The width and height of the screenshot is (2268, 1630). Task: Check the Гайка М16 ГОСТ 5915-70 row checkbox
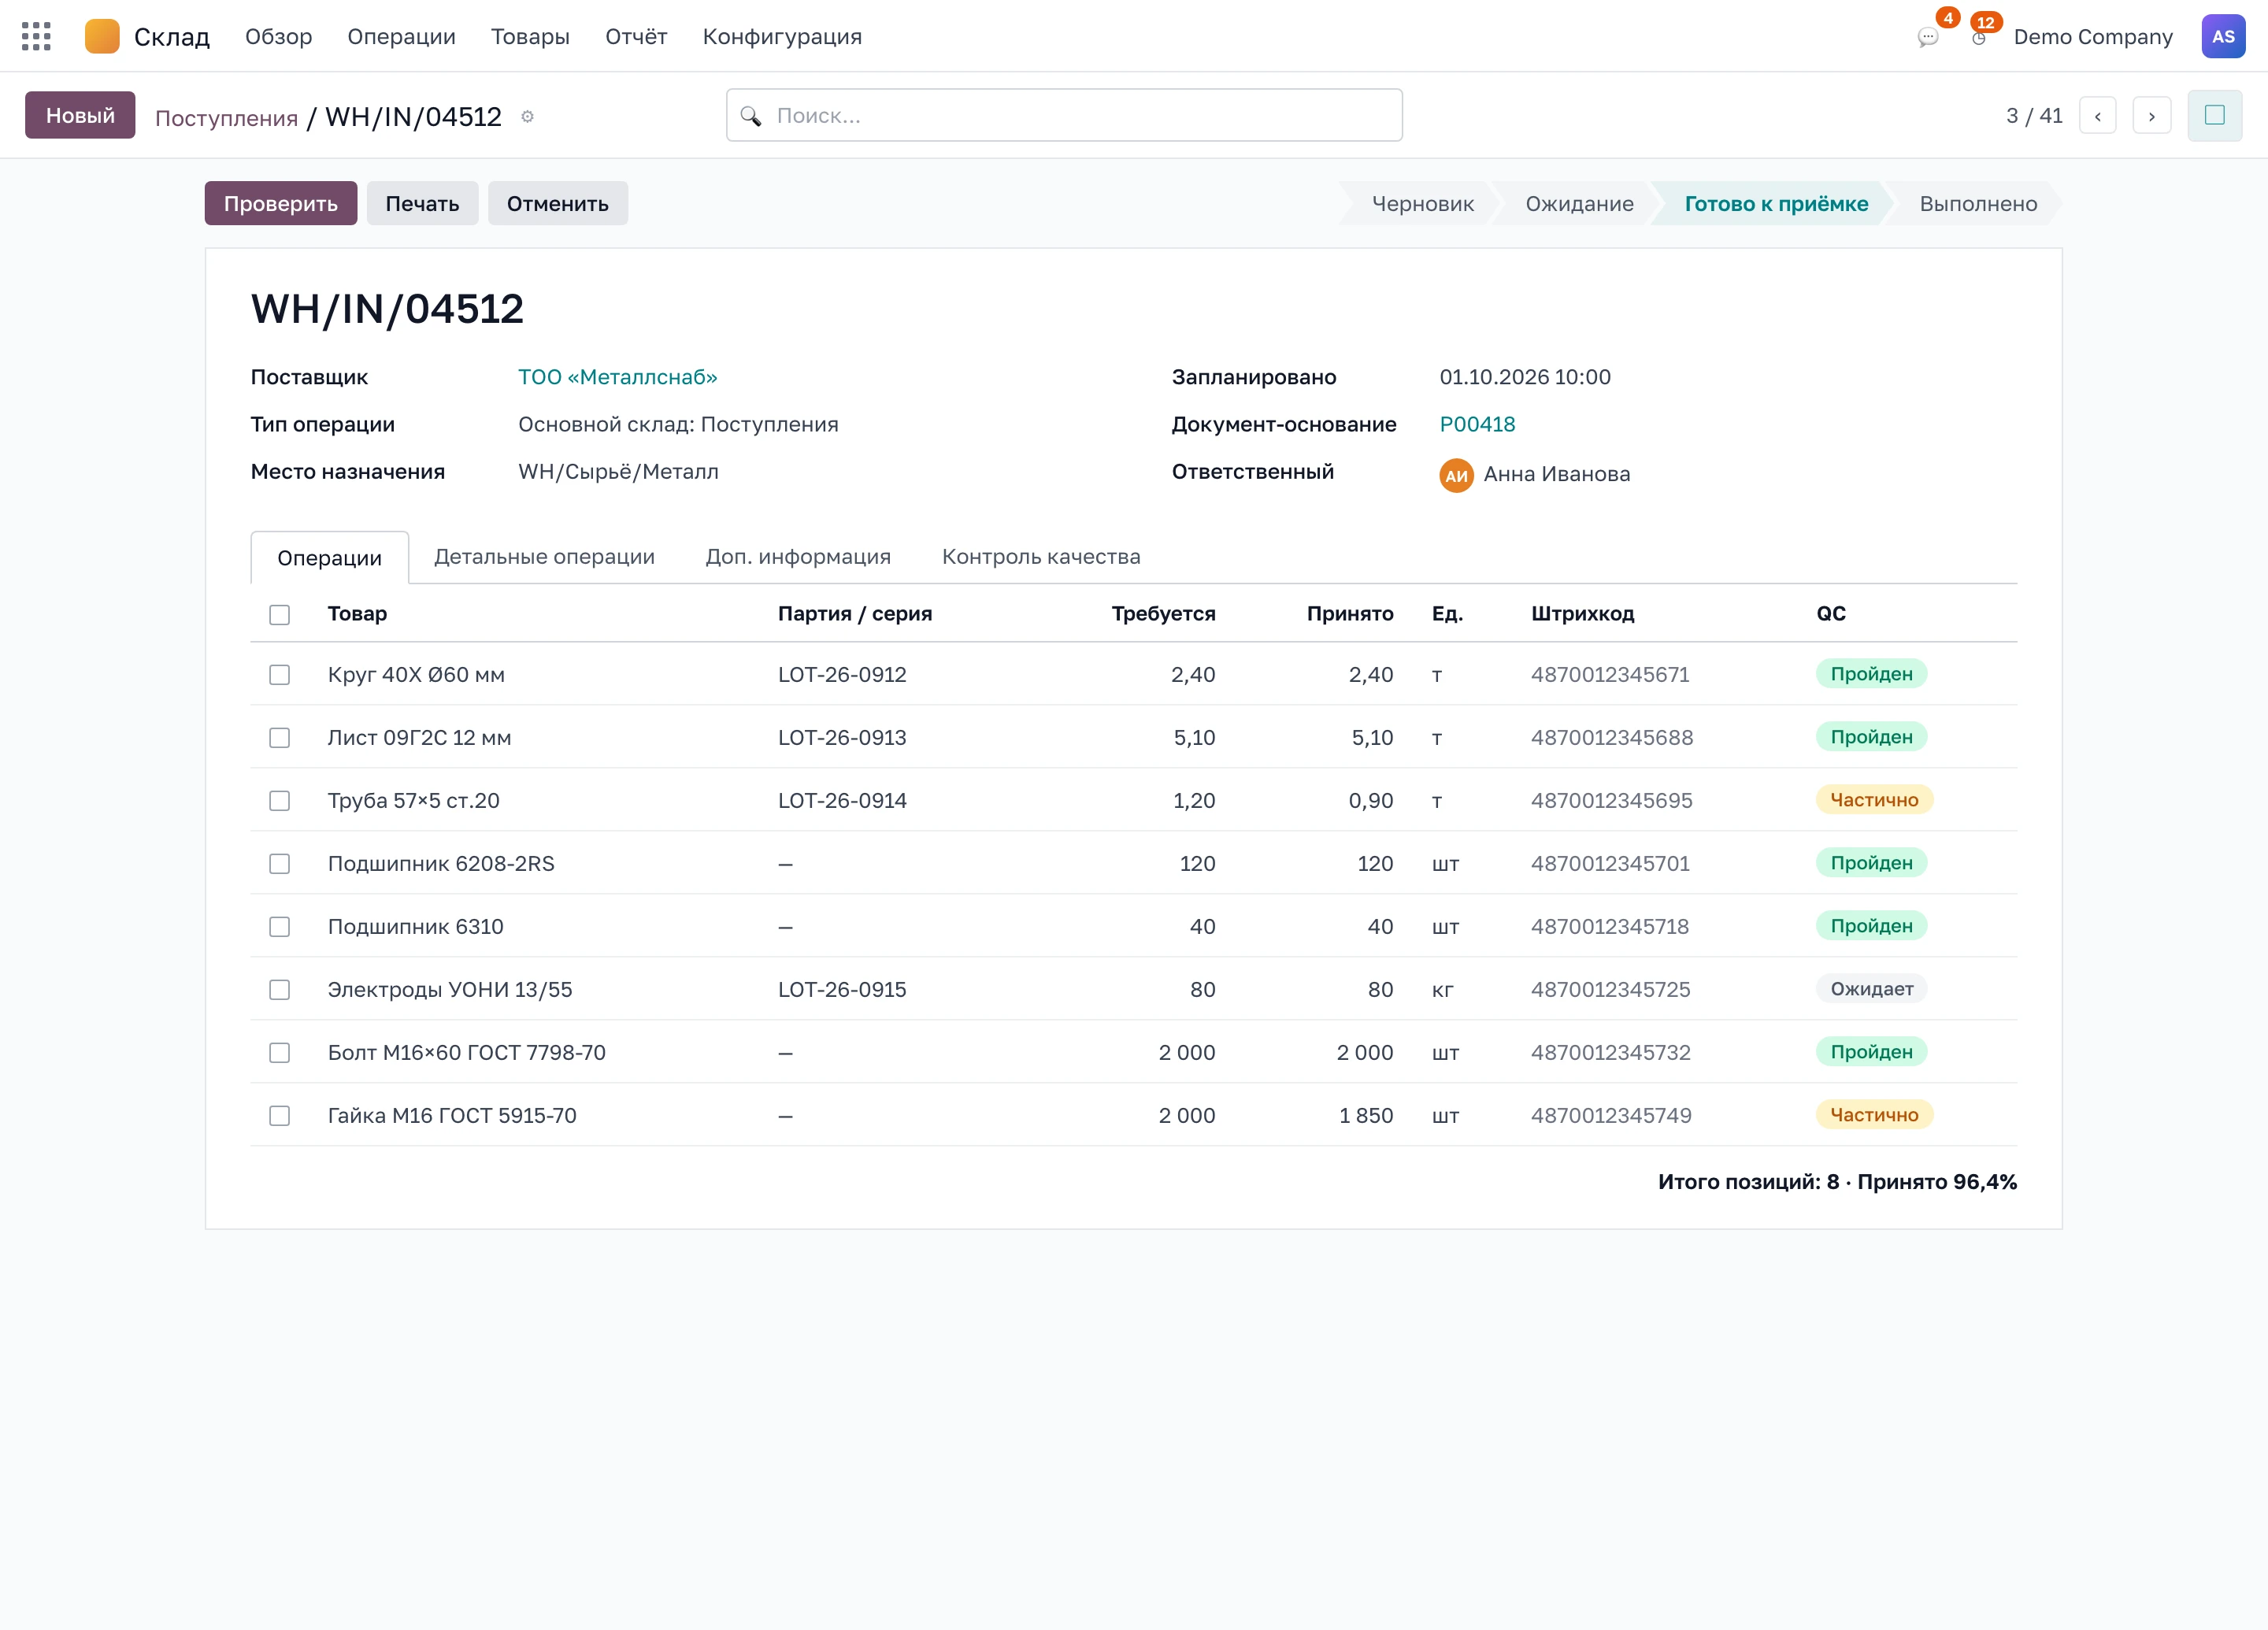tap(279, 1116)
